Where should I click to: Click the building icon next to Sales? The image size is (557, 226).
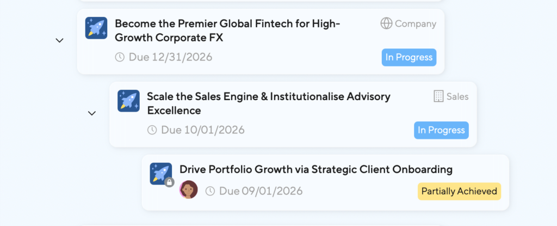coord(438,96)
